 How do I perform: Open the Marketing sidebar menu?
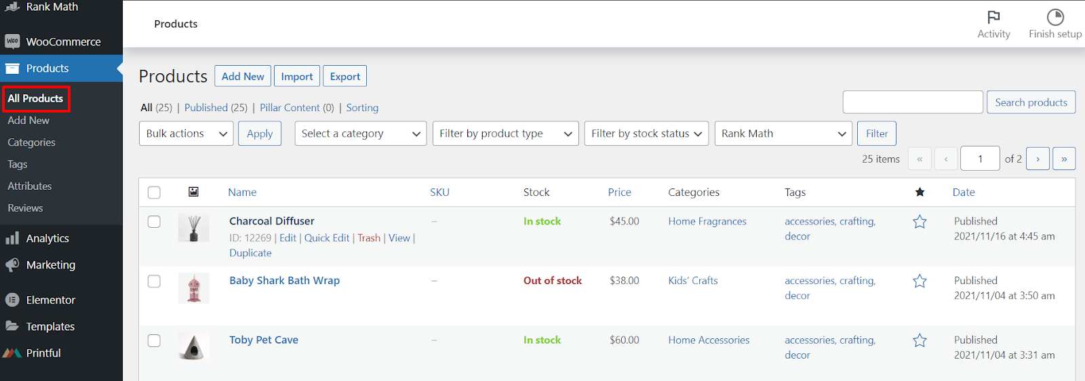pos(50,265)
